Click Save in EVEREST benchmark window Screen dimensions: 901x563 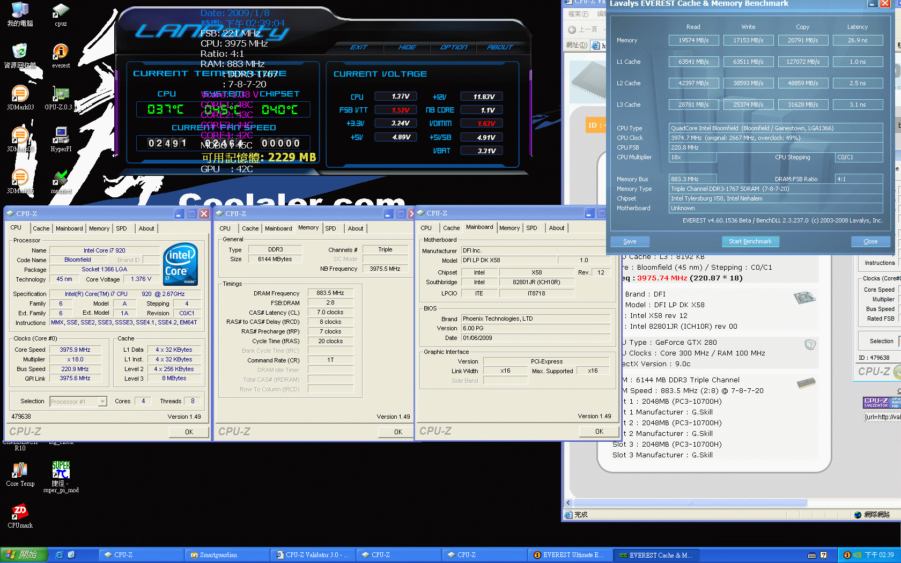click(630, 241)
